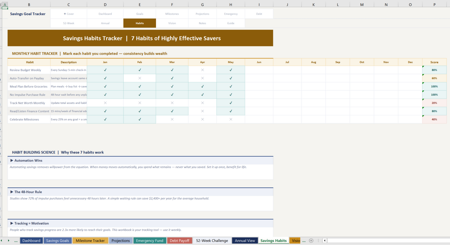This screenshot has width=450, height=245.
Task: Switch to the Projections sheet tab
Action: [121, 241]
